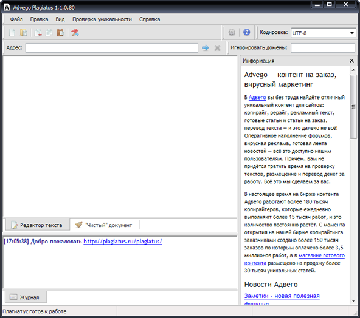360x318 pixels.
Task: Open the магазине готового контента link
Action: 294,259
